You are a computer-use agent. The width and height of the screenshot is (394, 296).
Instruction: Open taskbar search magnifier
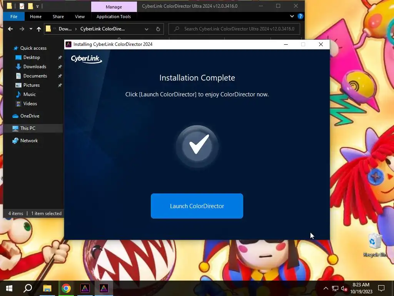28,288
